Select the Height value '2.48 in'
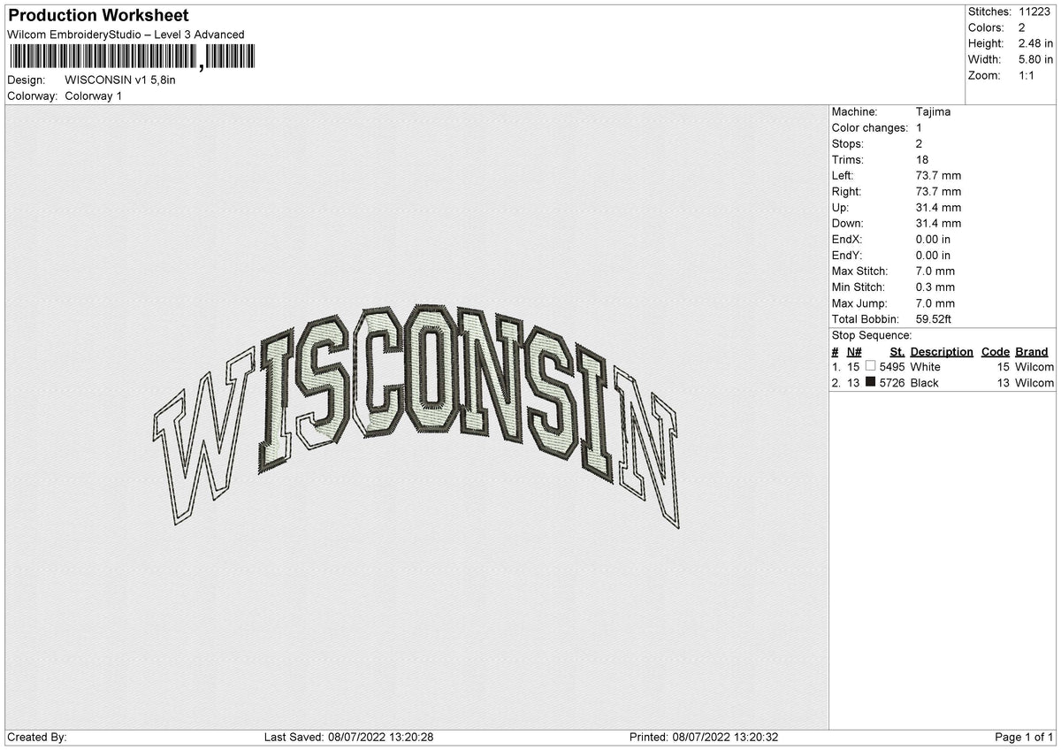 click(1035, 43)
